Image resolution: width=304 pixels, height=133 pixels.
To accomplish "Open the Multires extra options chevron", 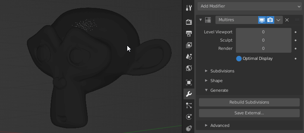I will tap(278, 20).
